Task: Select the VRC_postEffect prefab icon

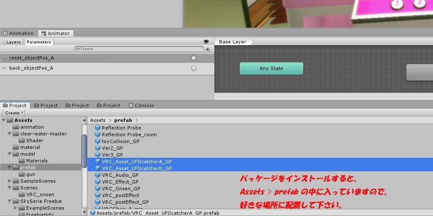Action: pos(98,195)
